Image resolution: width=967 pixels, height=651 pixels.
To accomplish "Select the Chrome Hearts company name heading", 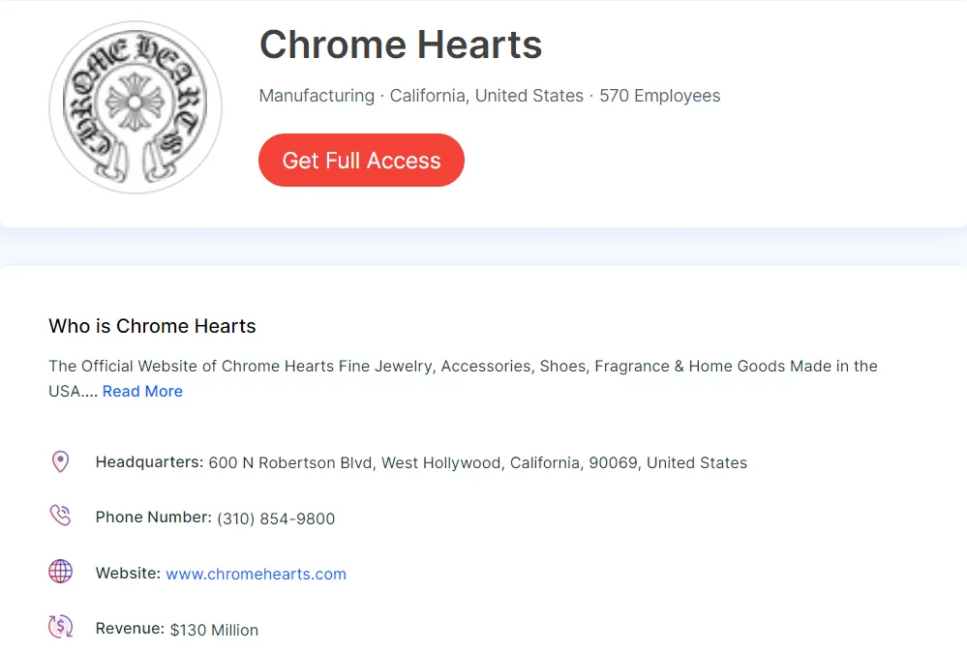I will point(400,44).
